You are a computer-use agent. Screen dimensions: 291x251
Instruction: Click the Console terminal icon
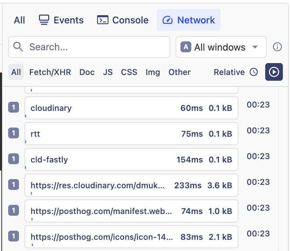[x=103, y=20]
